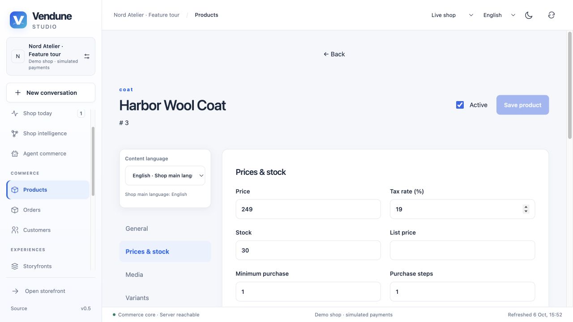Switch to the Media tab
This screenshot has width=573, height=322.
165,275
